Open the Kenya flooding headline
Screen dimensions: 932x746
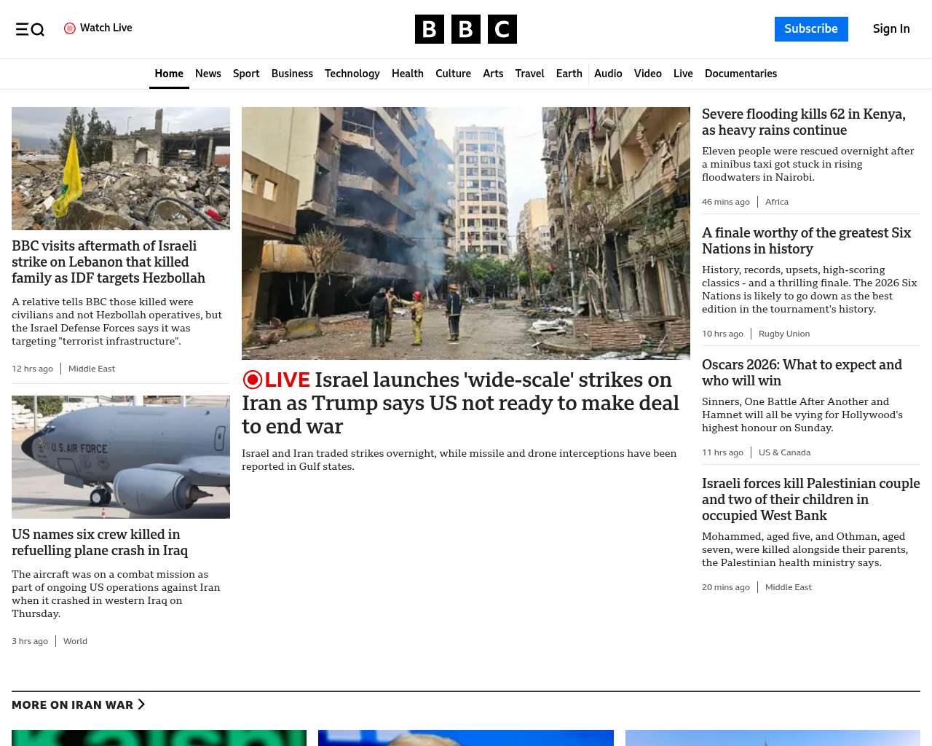pyautogui.click(x=804, y=122)
